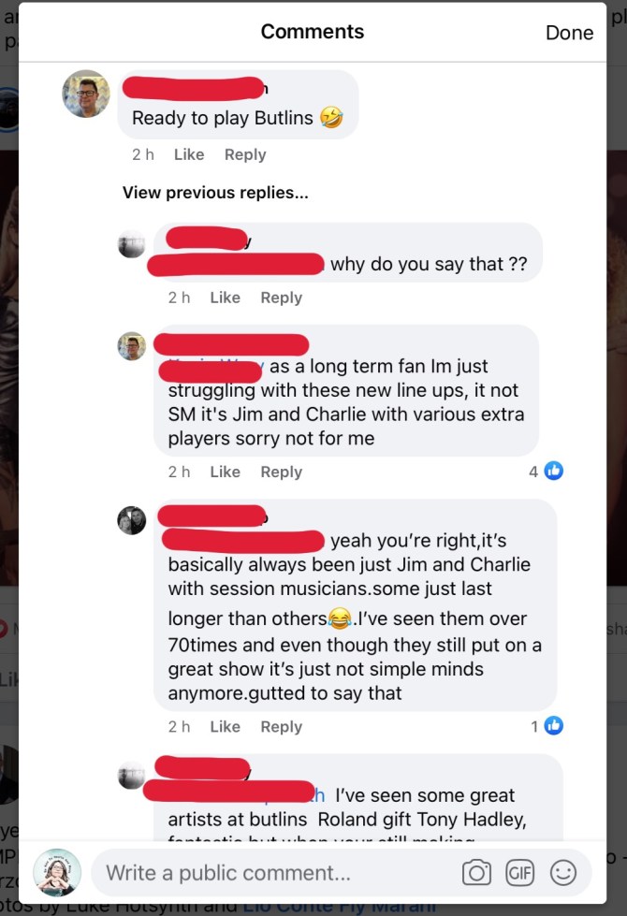Focus the 'Write a public comment...' field
Viewport: 627px width, 916px height.
(x=274, y=873)
